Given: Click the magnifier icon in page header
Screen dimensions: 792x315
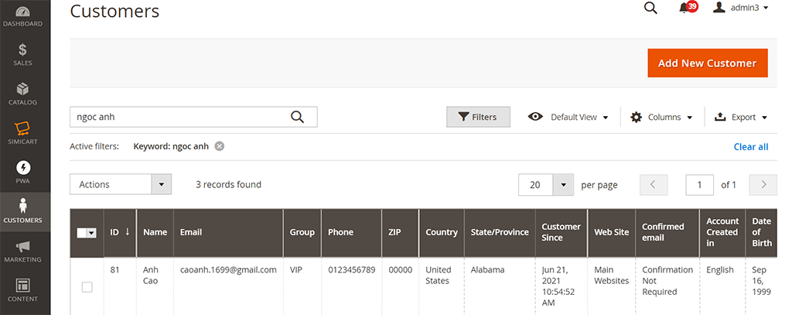Looking at the screenshot, I should [x=650, y=8].
